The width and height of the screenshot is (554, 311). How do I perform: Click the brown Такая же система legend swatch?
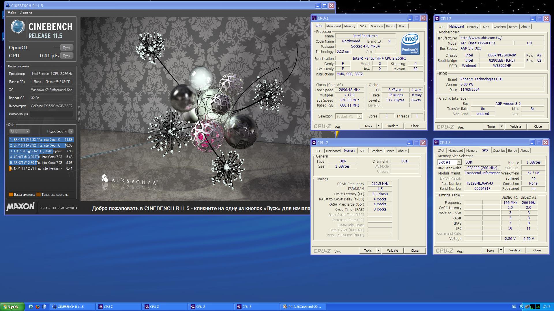38,195
